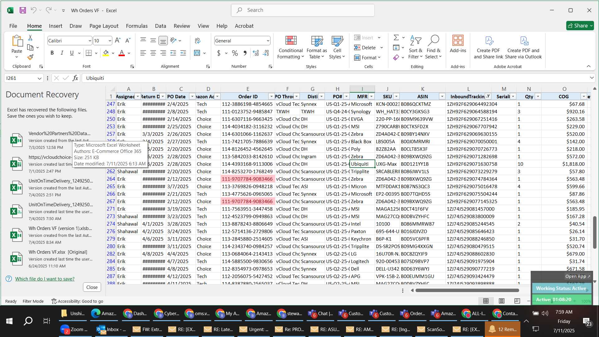Click the Undo arrow icon

point(33,10)
